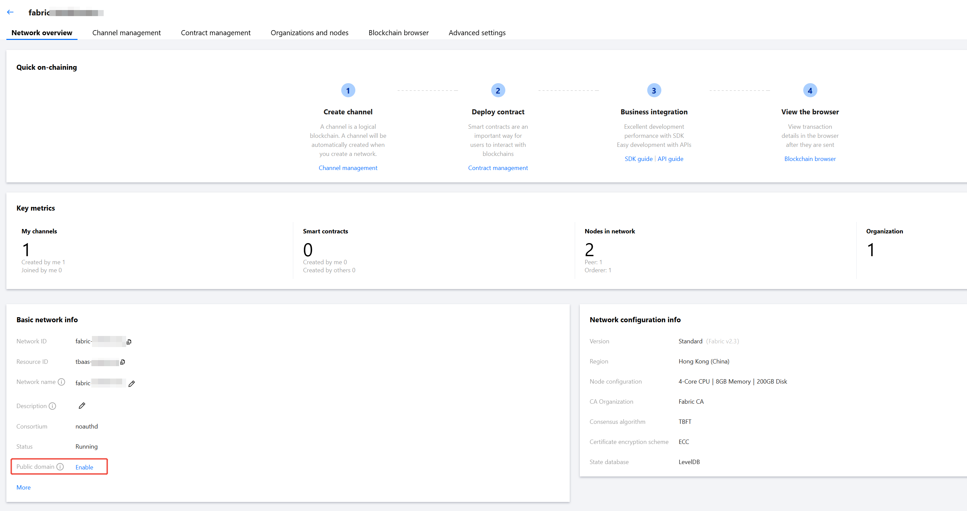Switch to the Channel management tab
This screenshot has width=967, height=511.
126,33
